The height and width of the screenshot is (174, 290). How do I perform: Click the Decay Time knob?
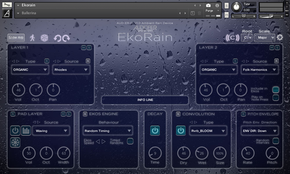tap(155, 153)
